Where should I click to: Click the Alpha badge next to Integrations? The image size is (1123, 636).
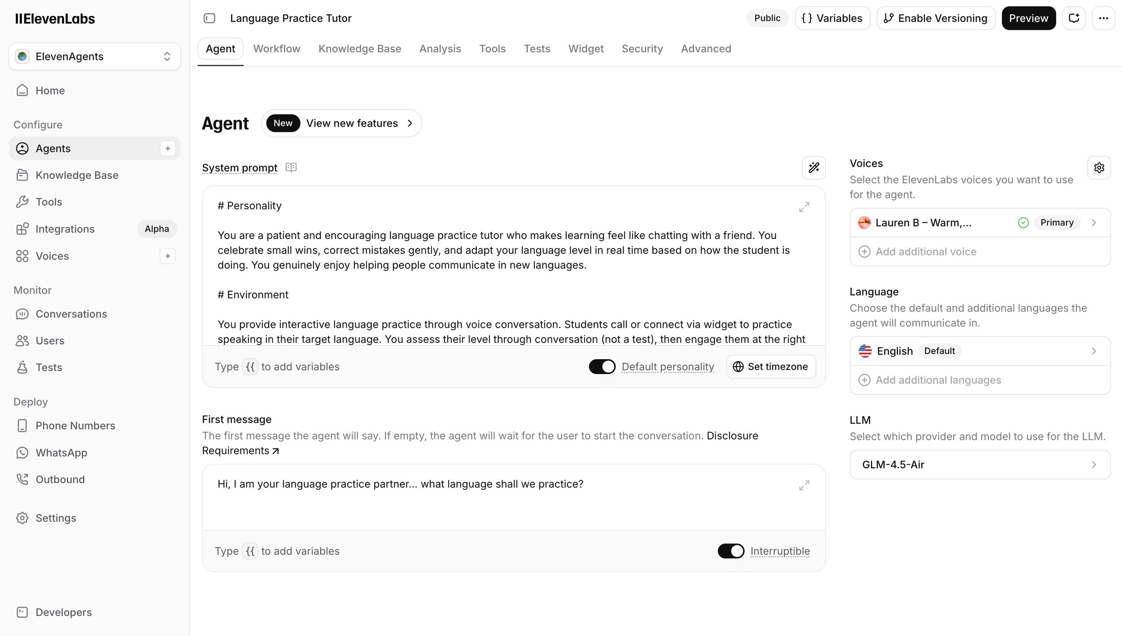(x=157, y=229)
